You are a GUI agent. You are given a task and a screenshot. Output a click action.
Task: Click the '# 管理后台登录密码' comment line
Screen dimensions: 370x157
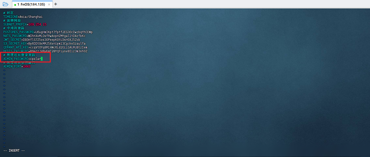pyautogui.click(x=19, y=55)
